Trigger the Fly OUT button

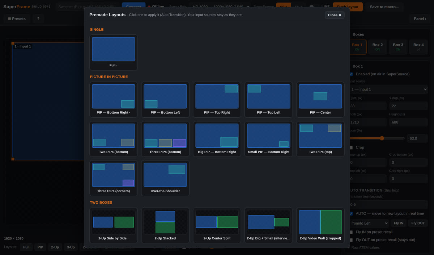pyautogui.click(x=418, y=223)
